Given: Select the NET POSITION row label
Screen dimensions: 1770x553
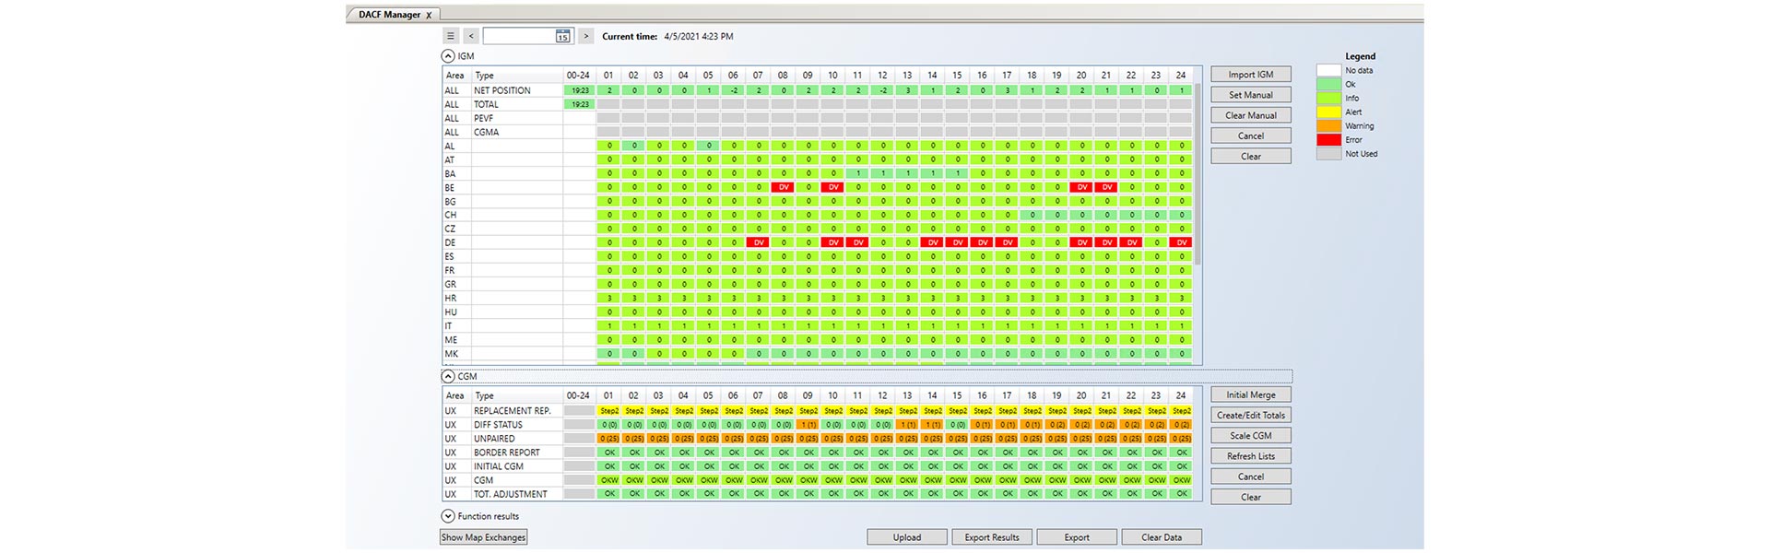Looking at the screenshot, I should (x=502, y=90).
